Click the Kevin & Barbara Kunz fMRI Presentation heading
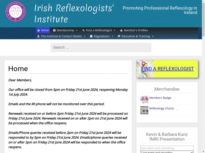This screenshot has width=205, height=153. pyautogui.click(x=167, y=137)
